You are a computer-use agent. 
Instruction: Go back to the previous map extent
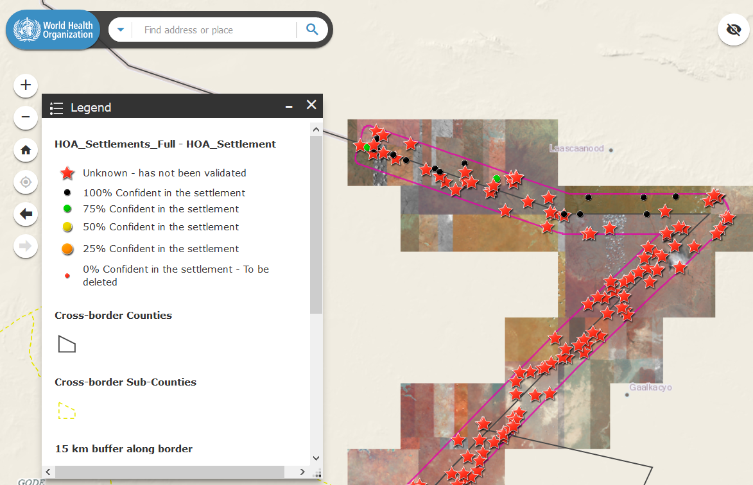click(26, 214)
